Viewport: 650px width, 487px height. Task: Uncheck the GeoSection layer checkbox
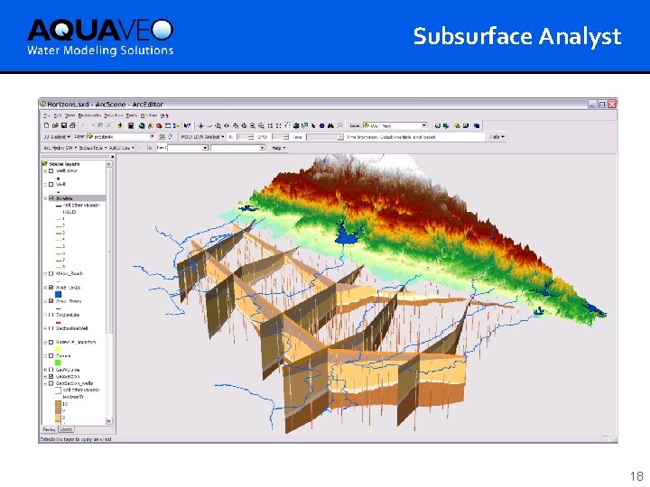tap(51, 376)
